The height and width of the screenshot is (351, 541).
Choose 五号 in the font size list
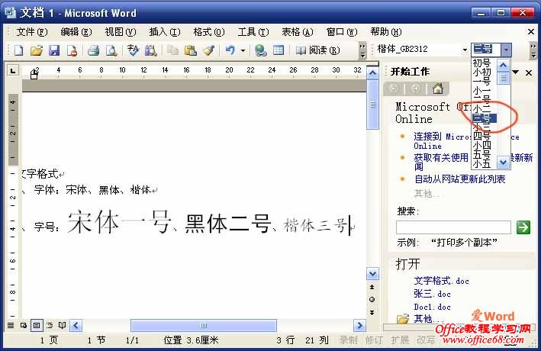484,155
